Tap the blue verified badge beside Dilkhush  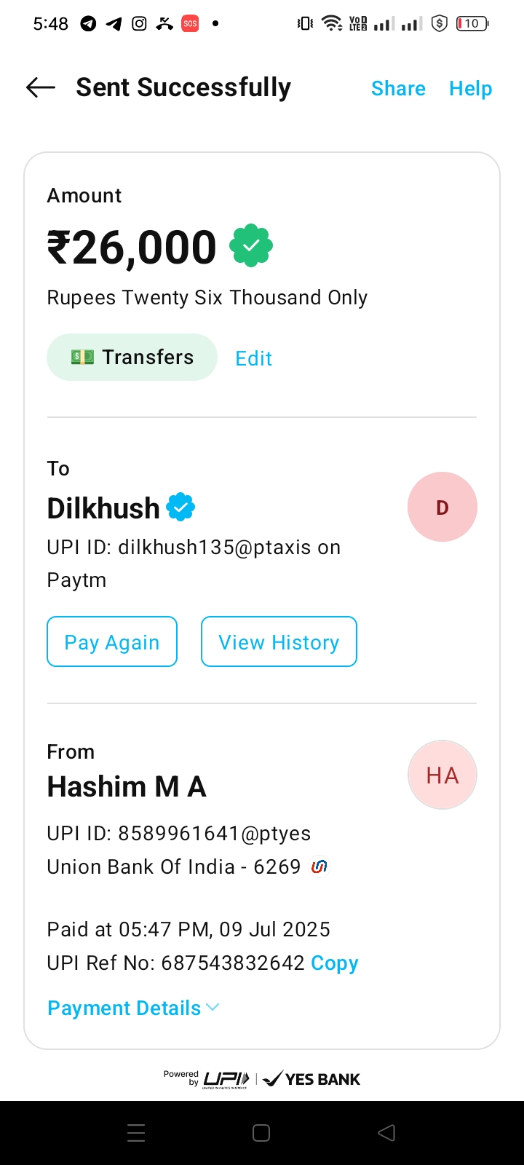(180, 508)
